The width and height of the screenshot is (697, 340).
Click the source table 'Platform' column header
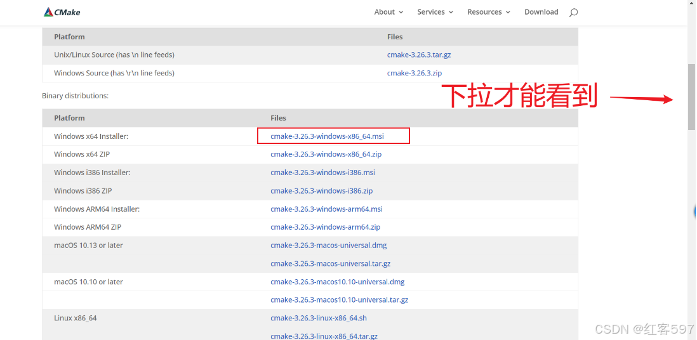coord(69,37)
